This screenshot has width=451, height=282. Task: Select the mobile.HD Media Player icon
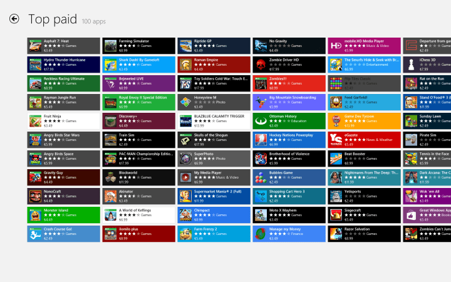tap(336, 46)
